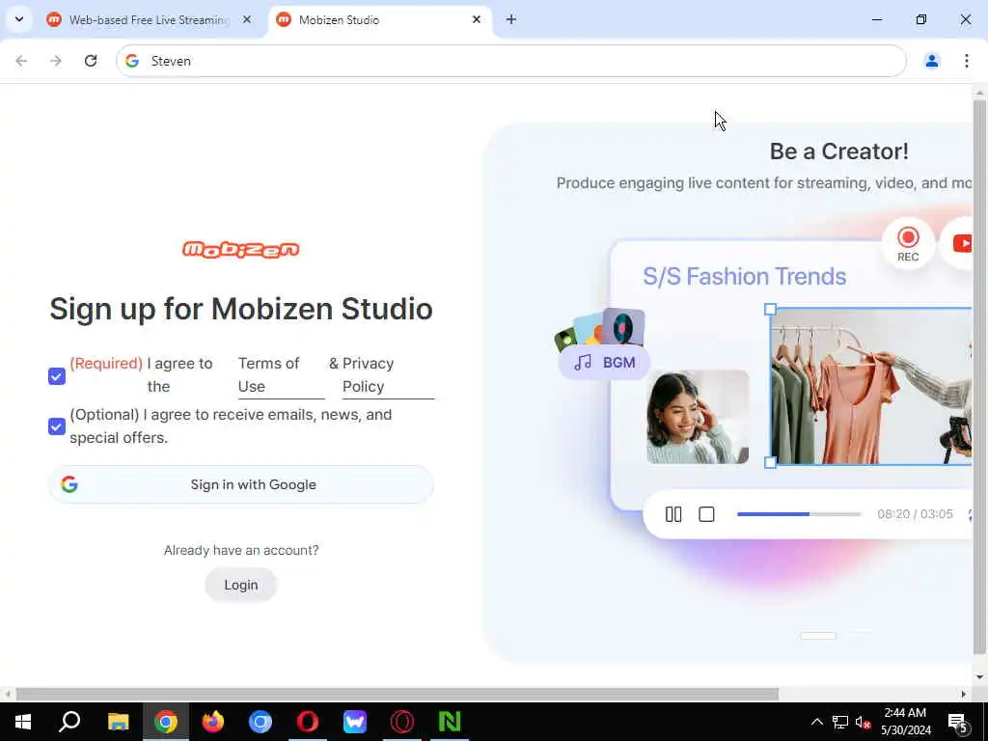This screenshot has height=741, width=988.
Task: Open the blue W app in taskbar
Action: 355,722
